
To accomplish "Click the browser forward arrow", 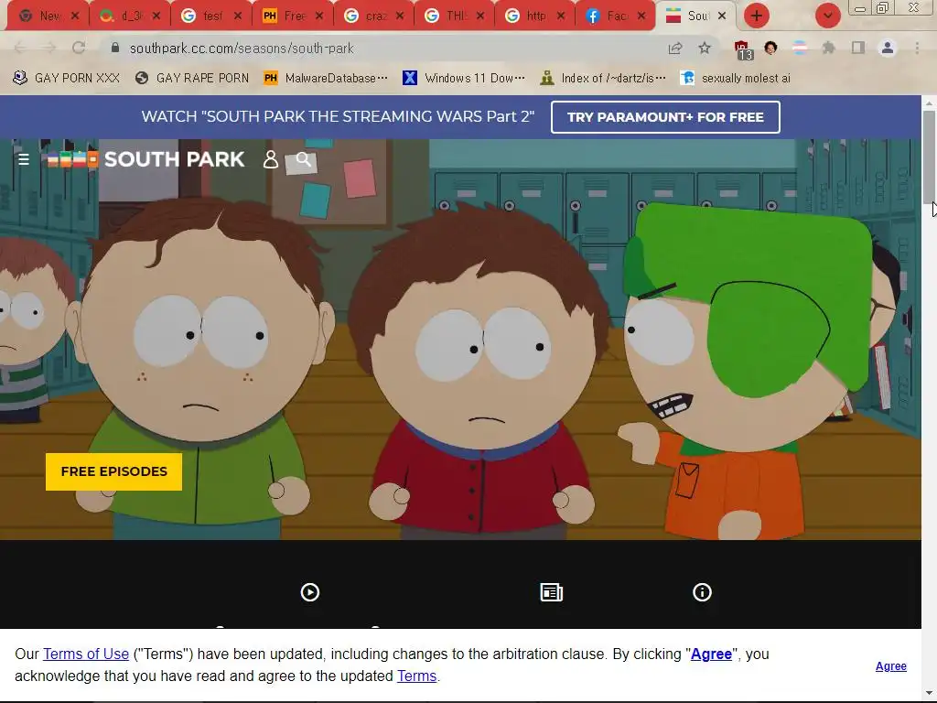I will (49, 48).
